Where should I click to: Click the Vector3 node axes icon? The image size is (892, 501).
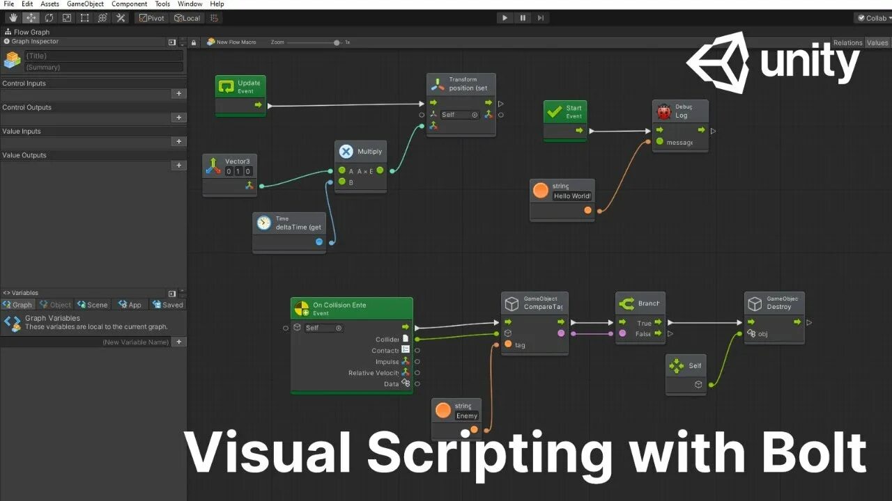(x=213, y=166)
